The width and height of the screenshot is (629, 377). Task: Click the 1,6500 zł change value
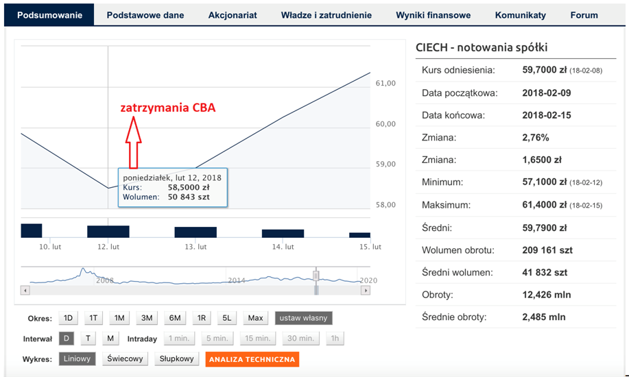(542, 160)
